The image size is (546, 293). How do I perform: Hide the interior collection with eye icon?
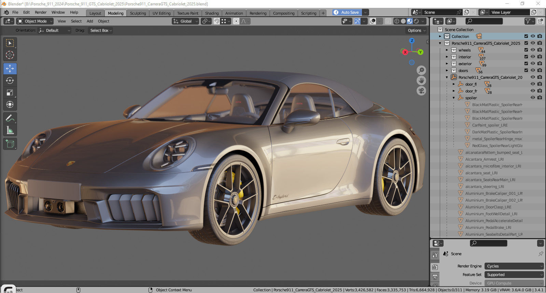coord(533,57)
